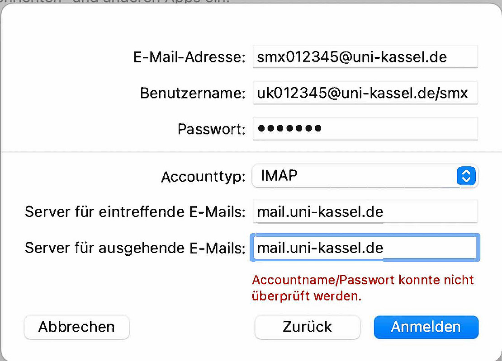The height and width of the screenshot is (361, 502).
Task: Click the "Server für eintreffende E-Mails:" label
Action: 135,212
